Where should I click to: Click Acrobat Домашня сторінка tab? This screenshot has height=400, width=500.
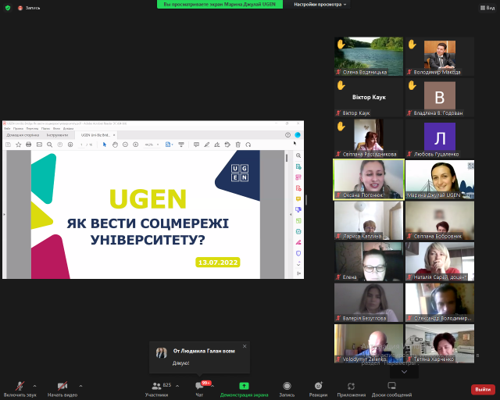click(x=23, y=135)
